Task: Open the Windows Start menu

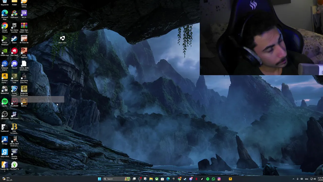Action: pos(99,179)
